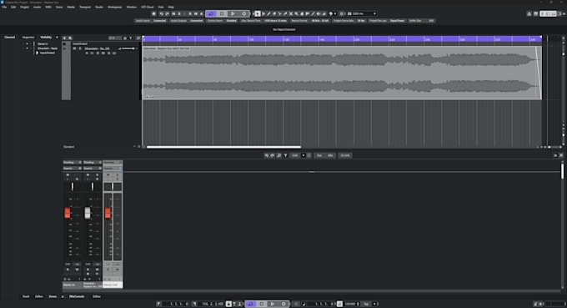Switch to the Inspector tab

pos(28,38)
